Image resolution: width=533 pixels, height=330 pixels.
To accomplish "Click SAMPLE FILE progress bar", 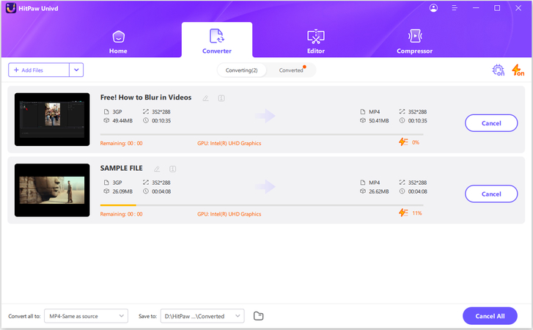I will (262, 205).
